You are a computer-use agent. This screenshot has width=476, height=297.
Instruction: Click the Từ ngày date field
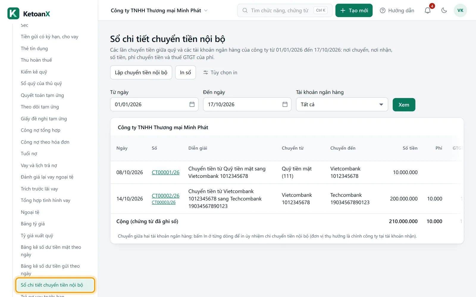click(x=154, y=104)
